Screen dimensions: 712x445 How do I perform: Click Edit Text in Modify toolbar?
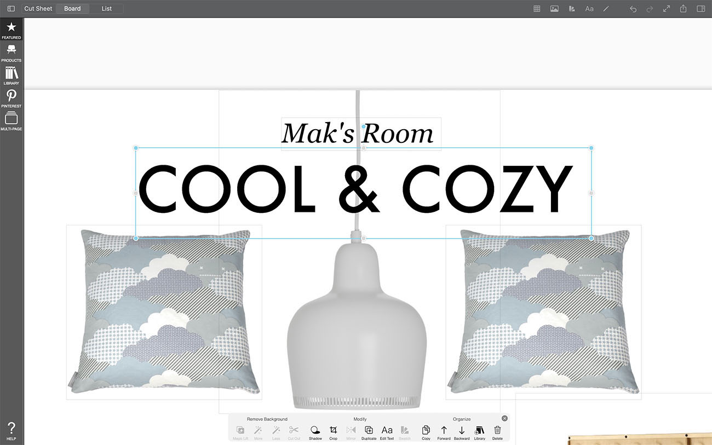point(387,432)
